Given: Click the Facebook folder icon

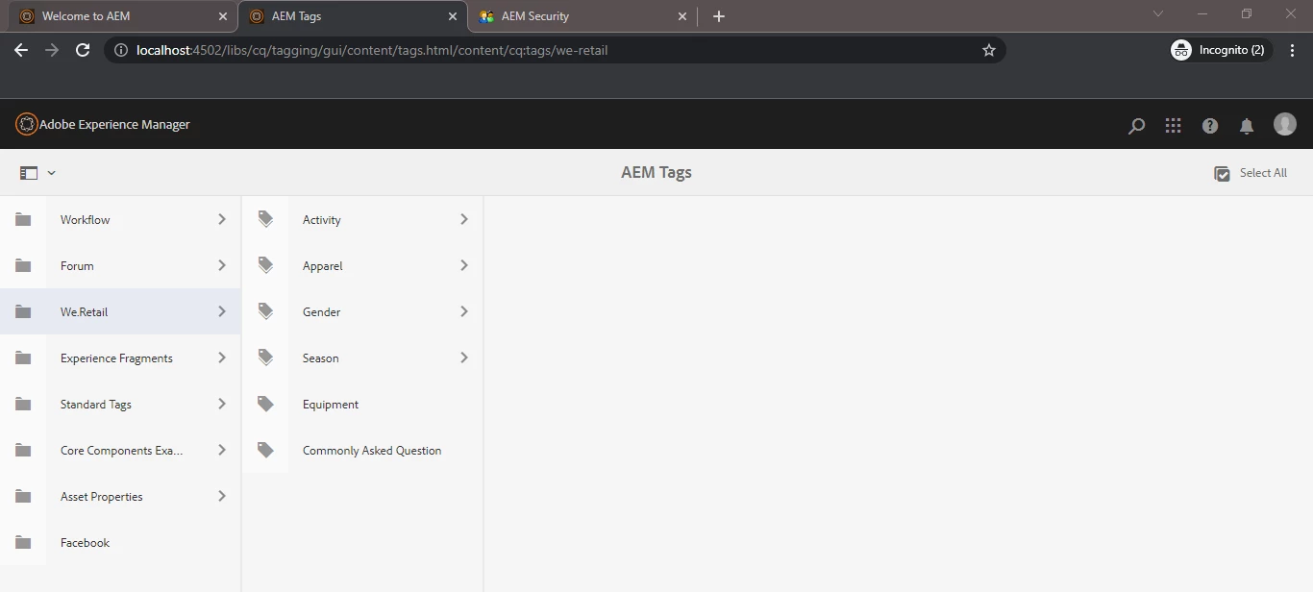Looking at the screenshot, I should [x=23, y=542].
